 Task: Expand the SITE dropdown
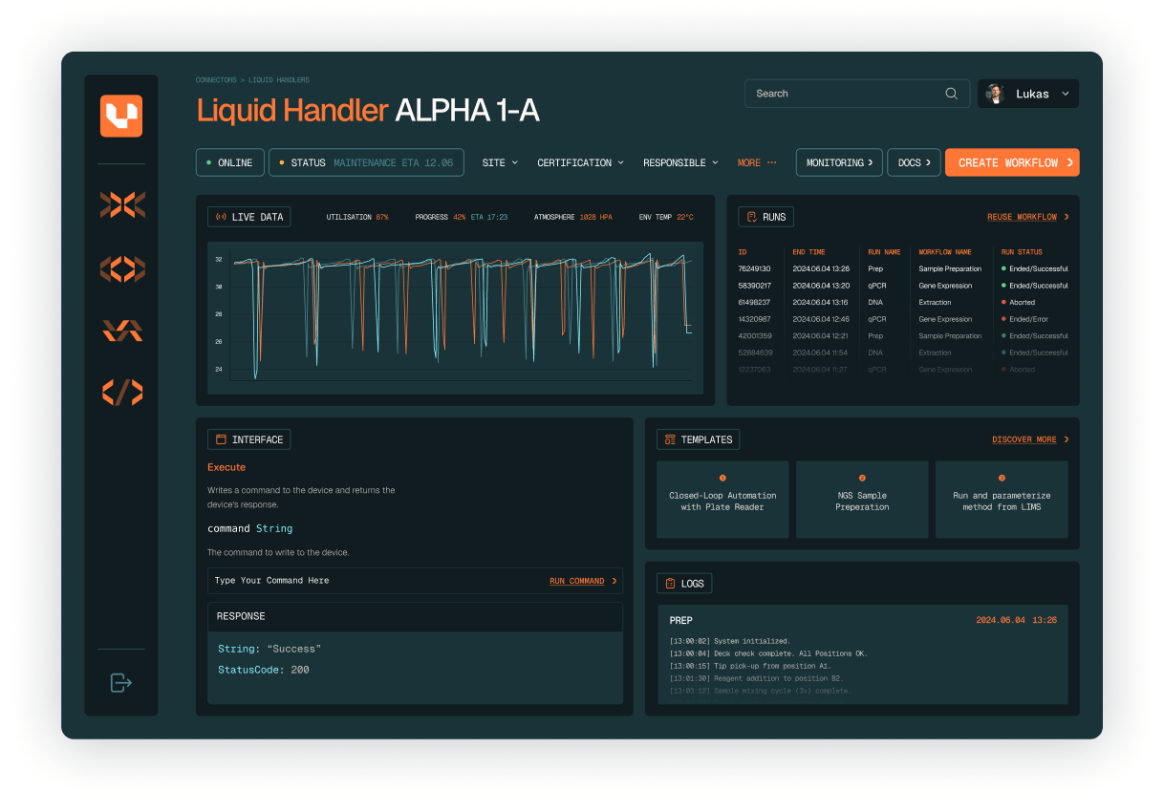(x=499, y=162)
